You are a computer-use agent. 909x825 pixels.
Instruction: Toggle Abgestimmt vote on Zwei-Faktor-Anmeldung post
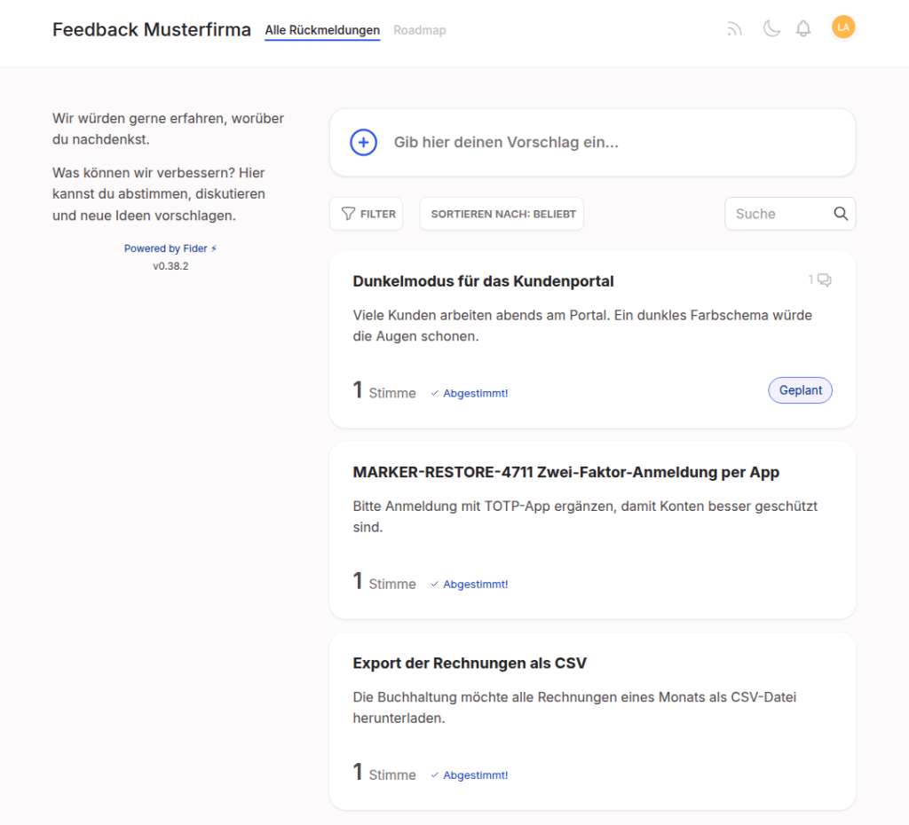coord(470,585)
